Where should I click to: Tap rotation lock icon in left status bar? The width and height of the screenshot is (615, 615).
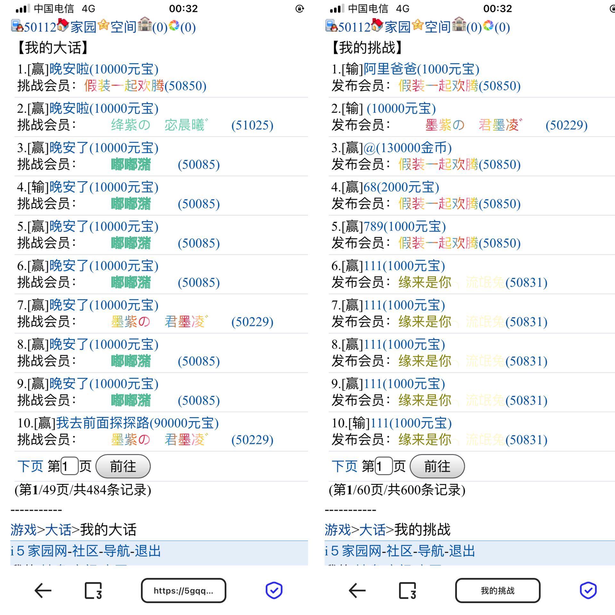coord(299,9)
